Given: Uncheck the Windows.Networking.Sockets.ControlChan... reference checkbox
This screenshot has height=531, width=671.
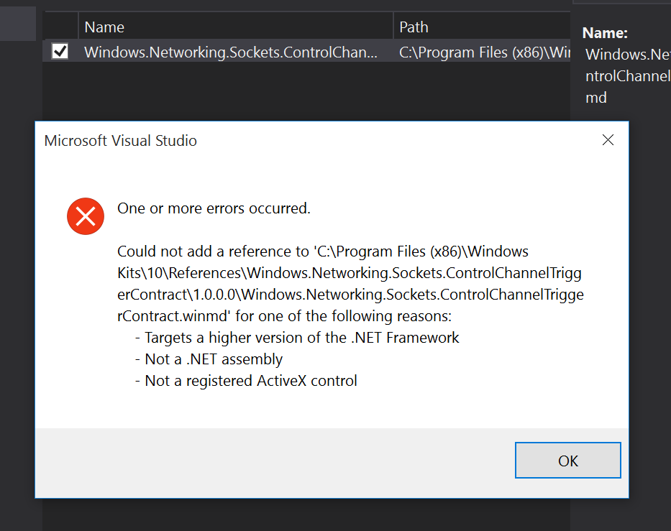Looking at the screenshot, I should (x=60, y=51).
